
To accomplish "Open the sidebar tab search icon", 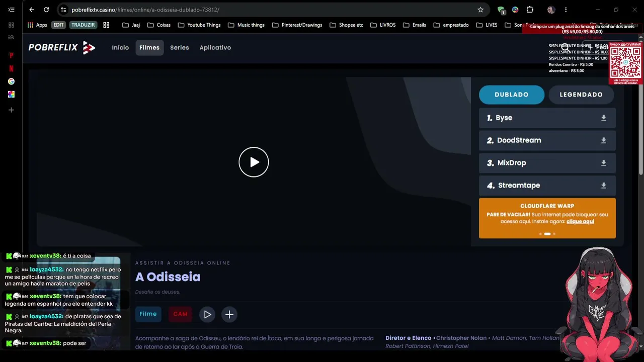I will [11, 37].
